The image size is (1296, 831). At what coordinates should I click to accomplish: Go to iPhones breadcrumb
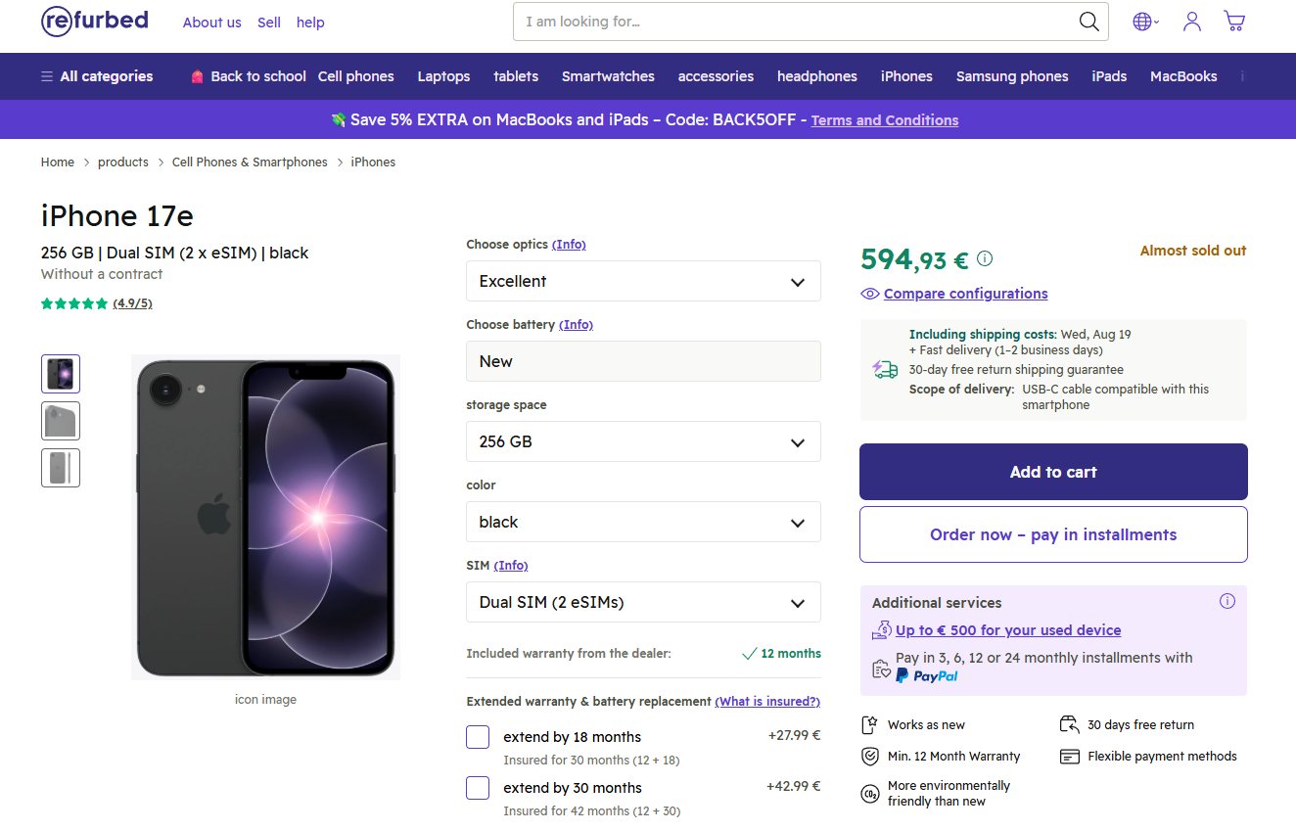pos(373,162)
